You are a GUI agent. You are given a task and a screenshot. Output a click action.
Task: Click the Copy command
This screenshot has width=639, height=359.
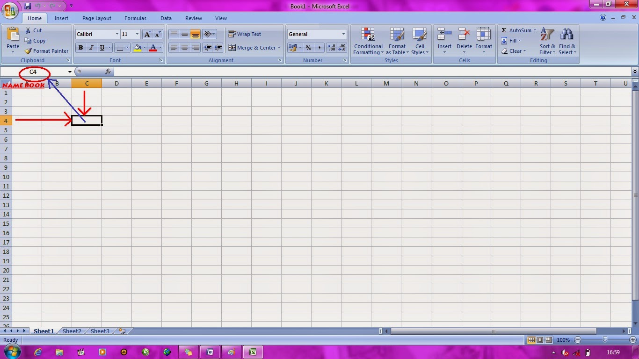(x=35, y=41)
